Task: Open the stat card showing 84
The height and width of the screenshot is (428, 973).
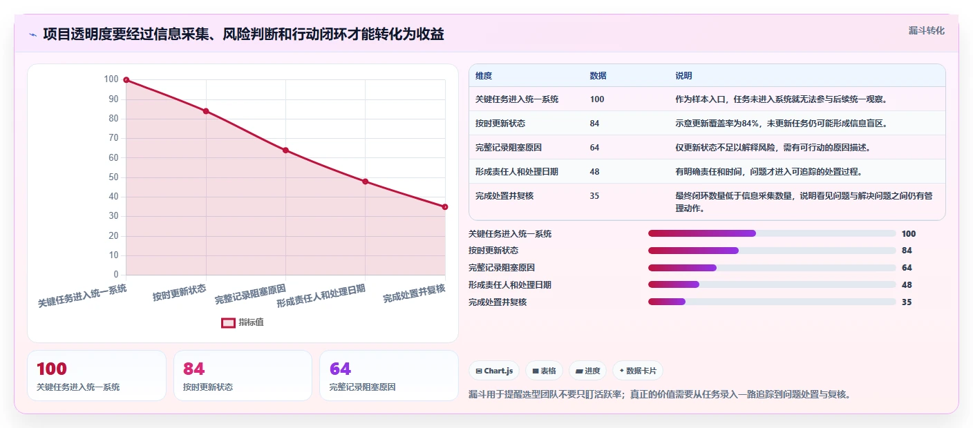Action: tap(243, 376)
